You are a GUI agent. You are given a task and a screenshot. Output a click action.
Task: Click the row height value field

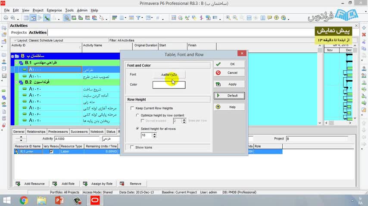pos(147,135)
